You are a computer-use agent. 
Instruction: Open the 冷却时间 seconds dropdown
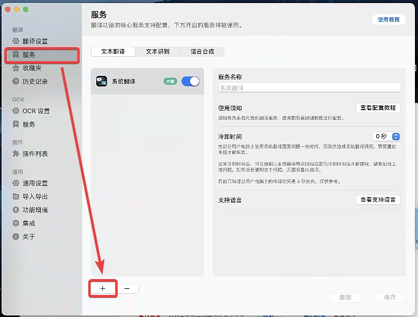click(x=387, y=136)
